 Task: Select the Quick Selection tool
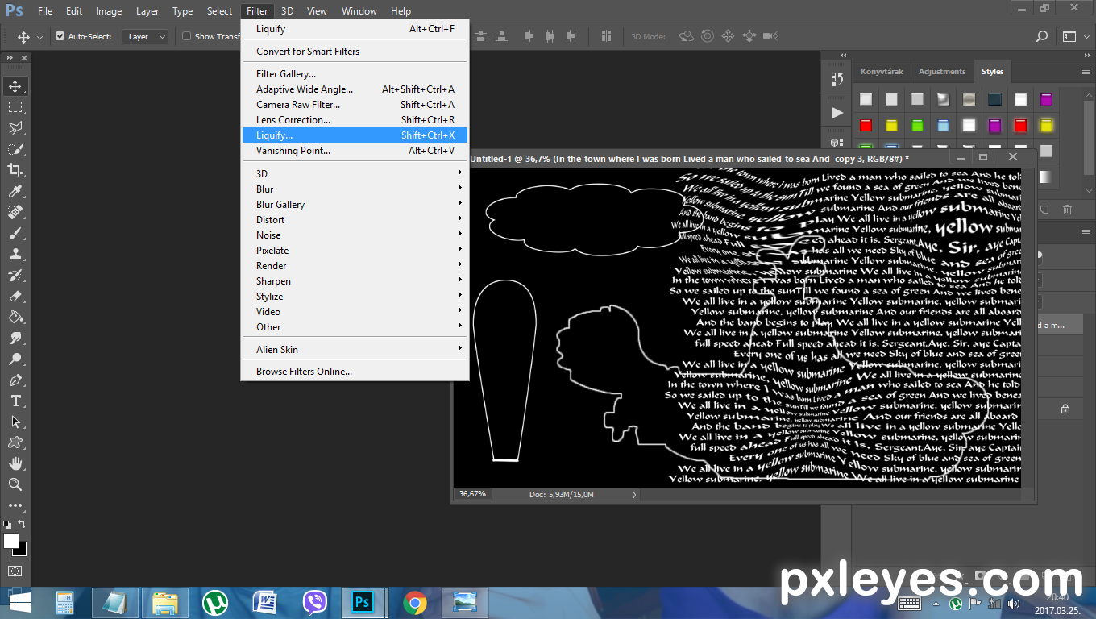click(x=15, y=149)
